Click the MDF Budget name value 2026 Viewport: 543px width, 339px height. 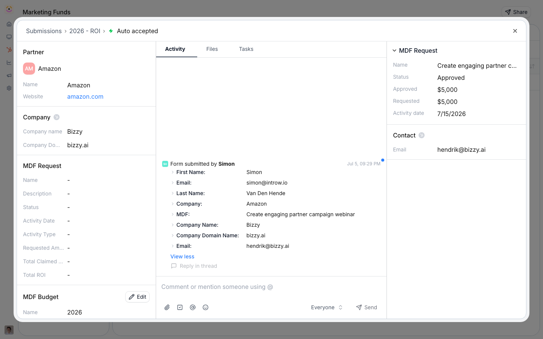(x=75, y=312)
